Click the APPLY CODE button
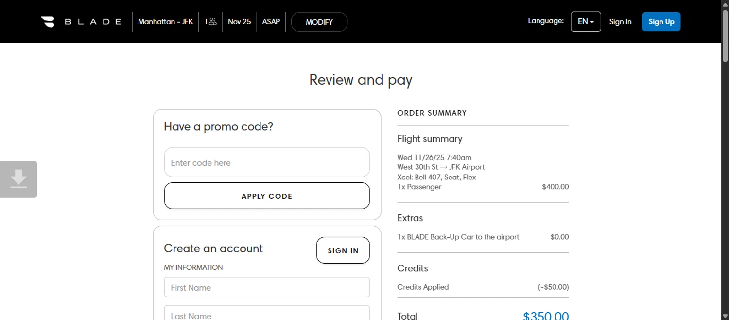The width and height of the screenshot is (729, 320). (x=267, y=196)
